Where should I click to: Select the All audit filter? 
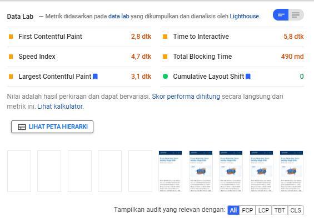click(233, 210)
